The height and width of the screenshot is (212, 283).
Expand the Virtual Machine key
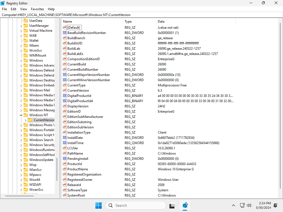(21, 31)
